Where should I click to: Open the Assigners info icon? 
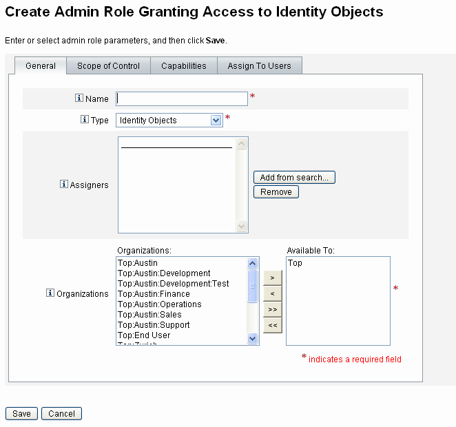pyautogui.click(x=63, y=184)
